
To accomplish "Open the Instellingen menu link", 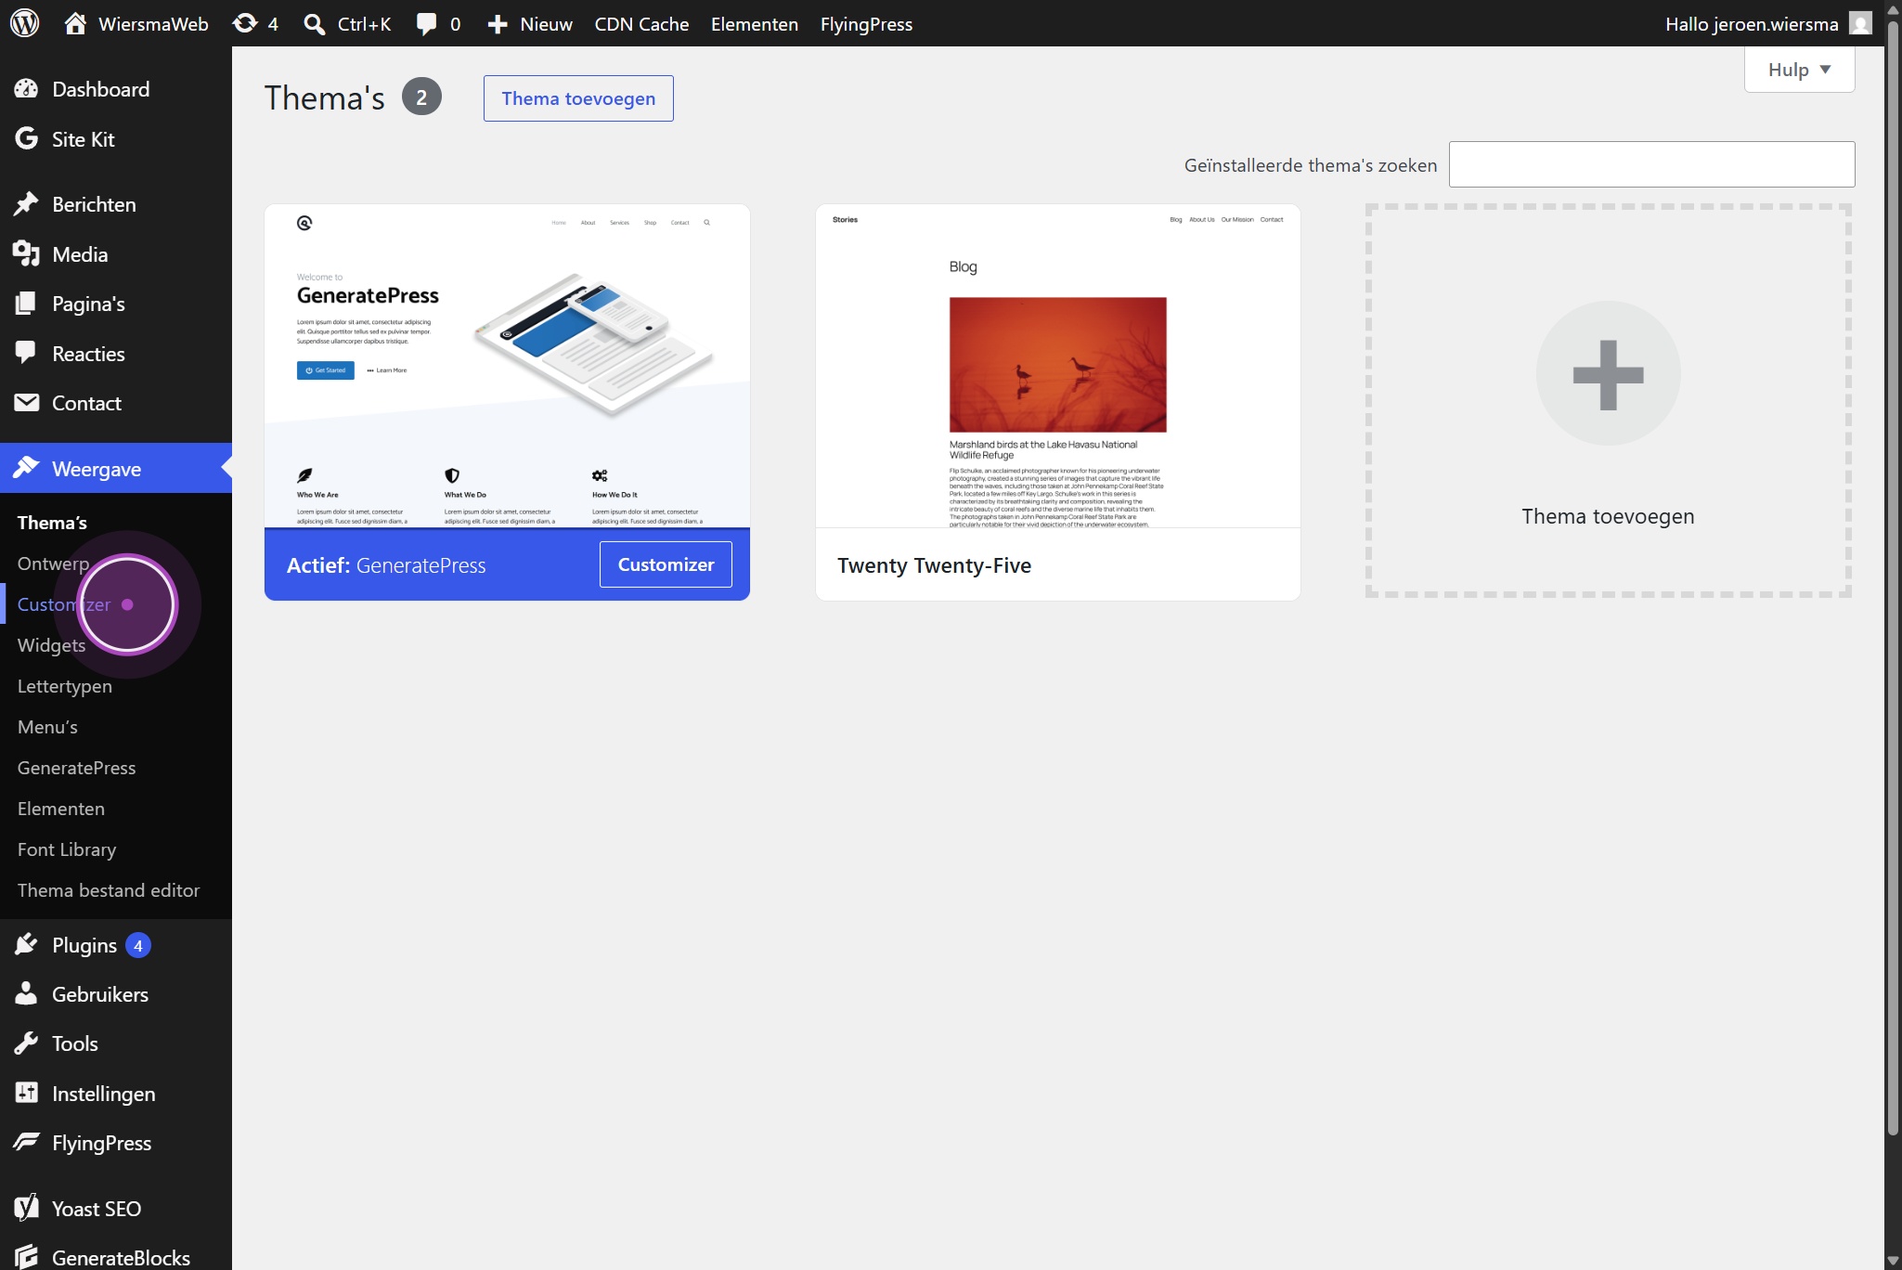I will pos(103,1094).
